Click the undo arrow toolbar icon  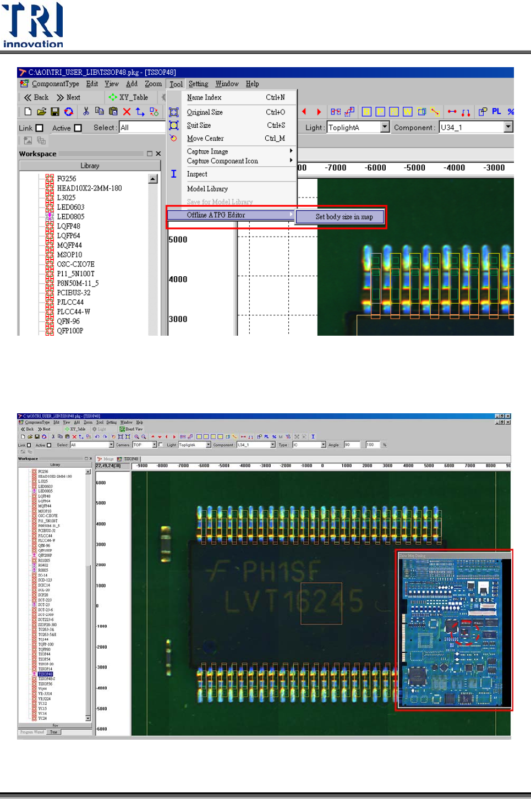click(97, 437)
